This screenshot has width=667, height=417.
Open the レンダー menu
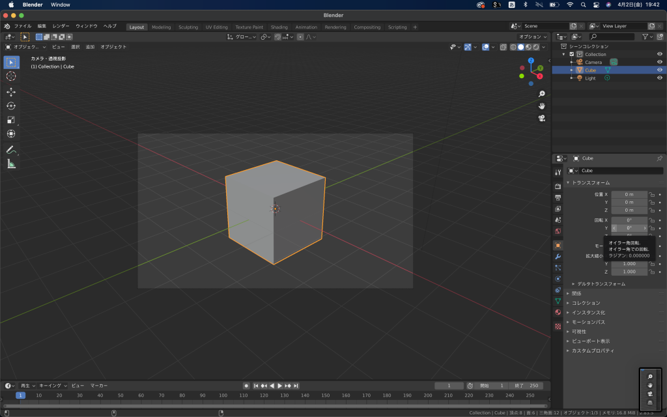pyautogui.click(x=61, y=26)
